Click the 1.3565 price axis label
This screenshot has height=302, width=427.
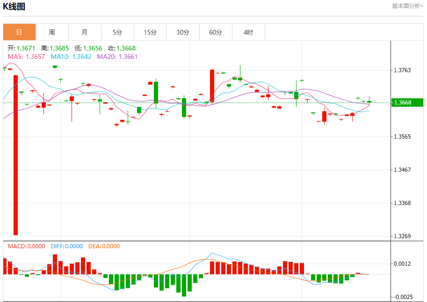coord(402,137)
